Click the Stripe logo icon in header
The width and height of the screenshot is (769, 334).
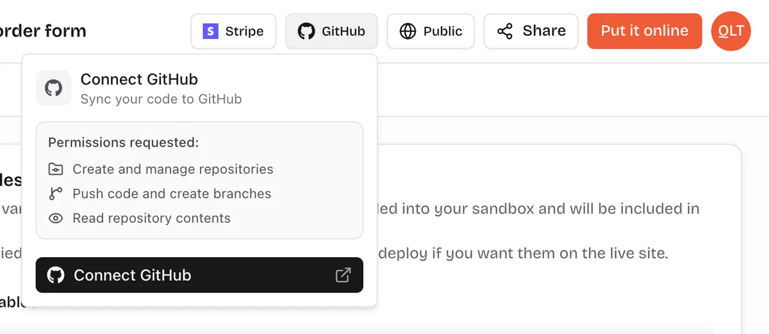click(210, 31)
